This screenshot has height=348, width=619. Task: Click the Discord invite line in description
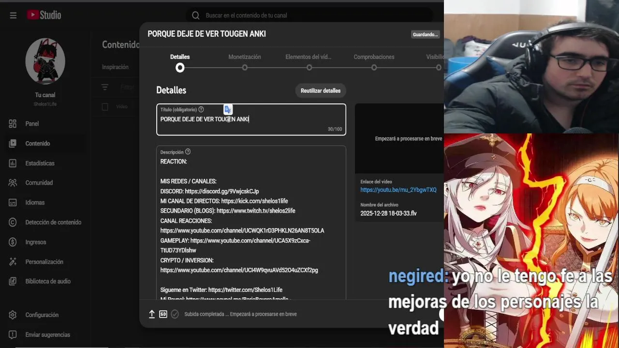click(209, 191)
